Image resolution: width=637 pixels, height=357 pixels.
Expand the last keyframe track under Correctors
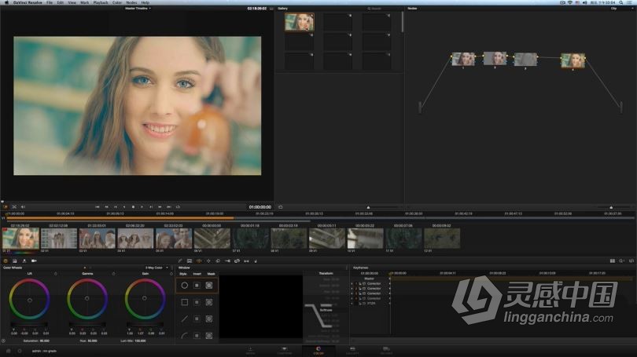pyautogui.click(x=352, y=303)
